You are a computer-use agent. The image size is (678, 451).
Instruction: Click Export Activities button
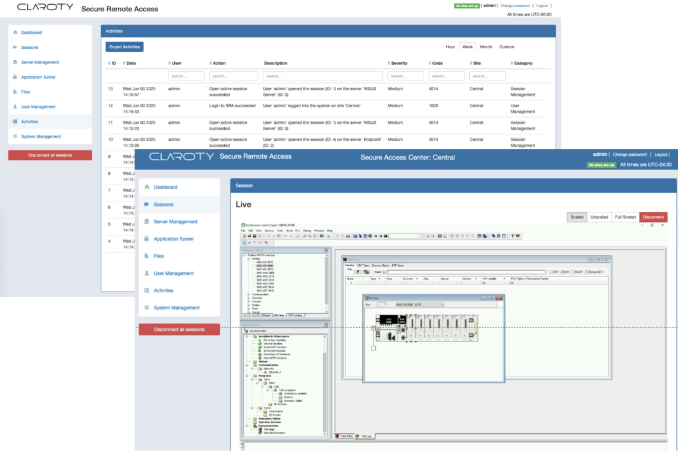tap(124, 46)
